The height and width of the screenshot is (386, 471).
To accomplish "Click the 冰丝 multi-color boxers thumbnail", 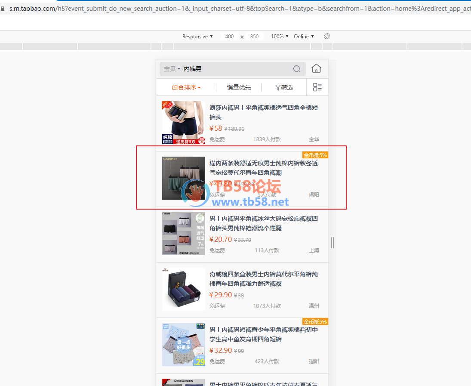I will point(184,234).
